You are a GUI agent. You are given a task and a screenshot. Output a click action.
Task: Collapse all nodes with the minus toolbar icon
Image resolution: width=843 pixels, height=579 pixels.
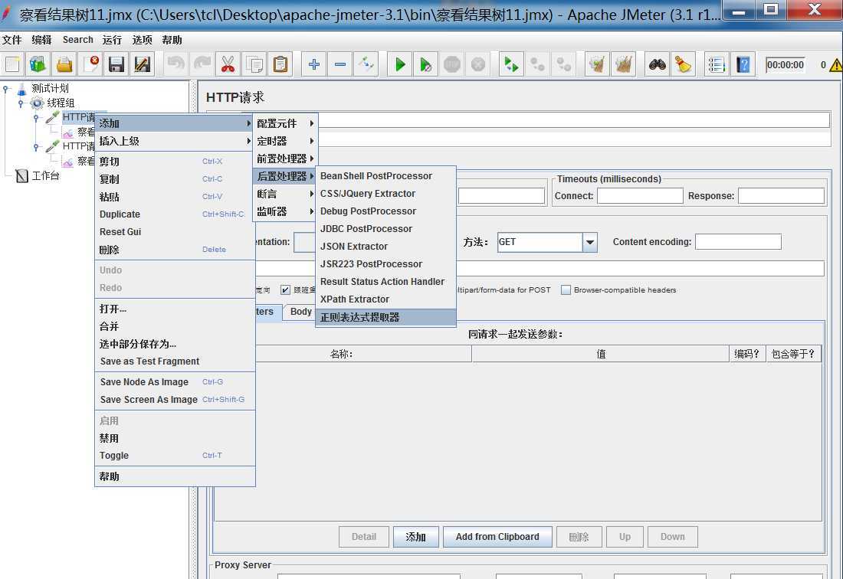click(339, 65)
